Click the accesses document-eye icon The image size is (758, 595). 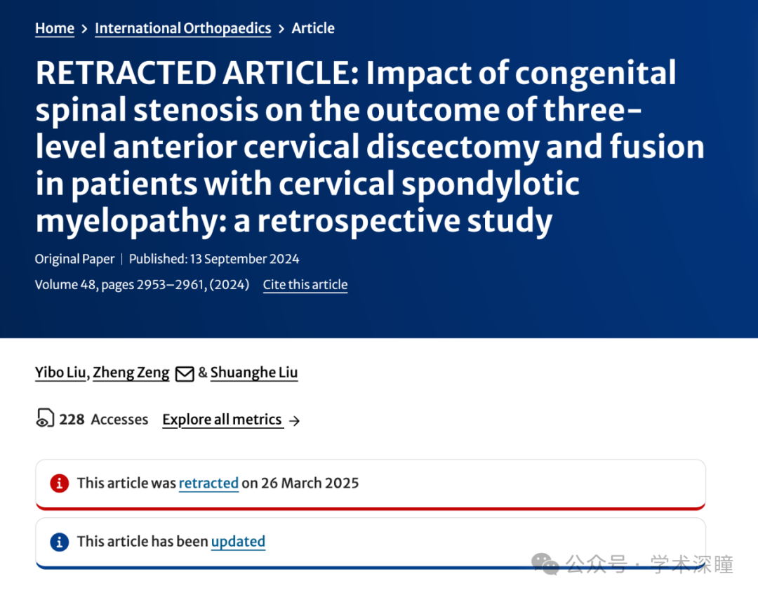click(x=45, y=418)
